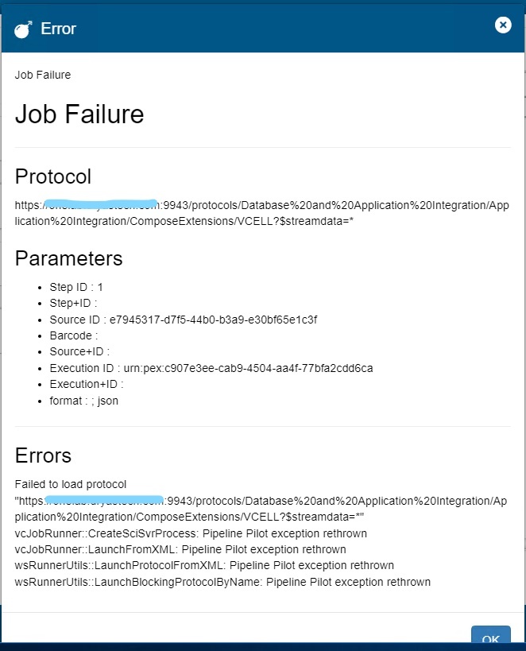
Task: Click the Failed to load protocol message
Action: coord(71,484)
